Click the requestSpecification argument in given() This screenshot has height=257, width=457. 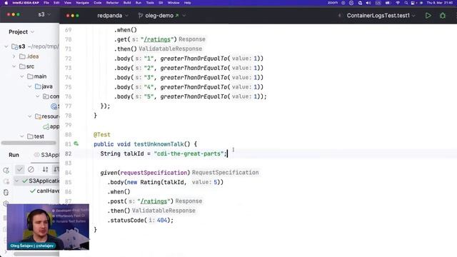tap(154, 173)
